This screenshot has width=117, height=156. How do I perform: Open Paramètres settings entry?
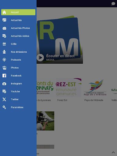[x=18, y=107]
